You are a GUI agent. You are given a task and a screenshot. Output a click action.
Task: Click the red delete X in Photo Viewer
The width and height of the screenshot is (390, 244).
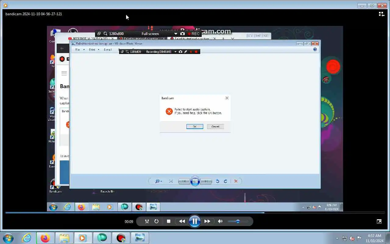(236, 181)
